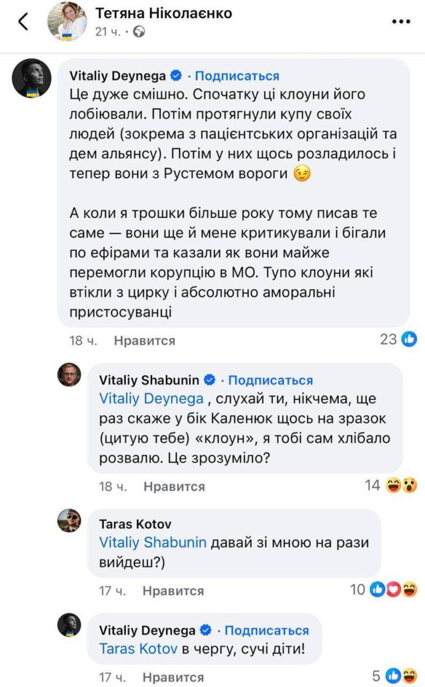
Task: Follow Deynega via Подписаться on first comment
Action: coord(237,76)
